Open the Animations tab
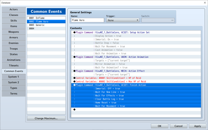Viewport: 208px width, 130px height. (x=14, y=60)
